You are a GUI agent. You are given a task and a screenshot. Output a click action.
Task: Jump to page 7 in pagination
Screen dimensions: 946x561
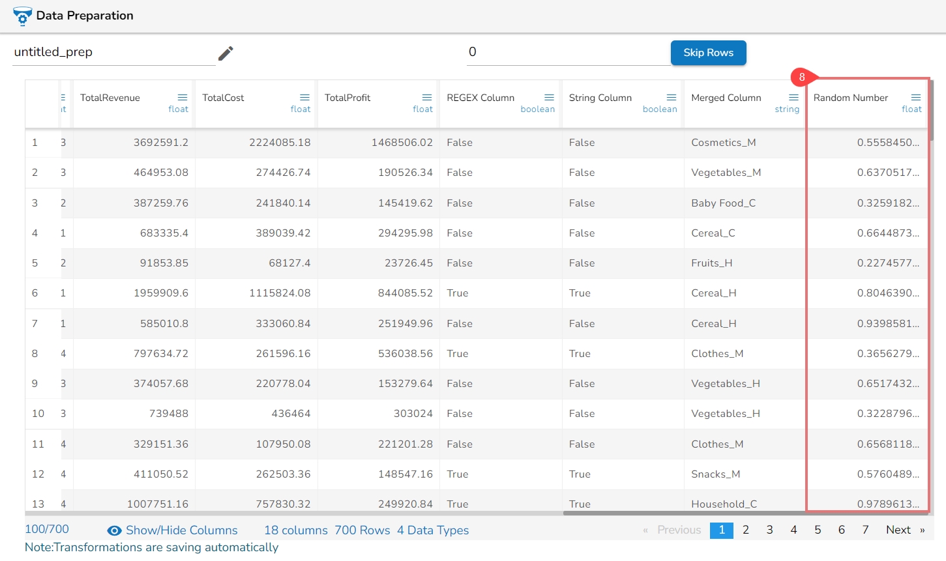pos(865,530)
